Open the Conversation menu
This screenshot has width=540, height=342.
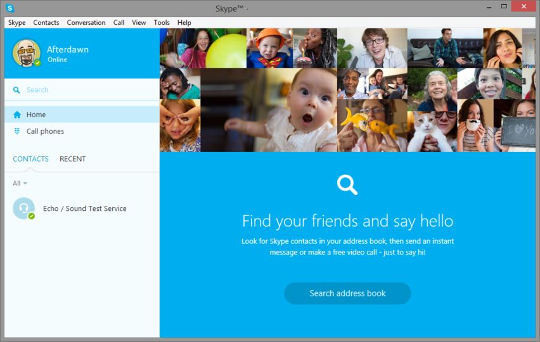(x=86, y=23)
